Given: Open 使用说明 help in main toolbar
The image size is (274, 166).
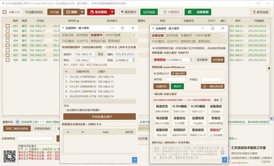Looking at the screenshot, I should [261, 12].
